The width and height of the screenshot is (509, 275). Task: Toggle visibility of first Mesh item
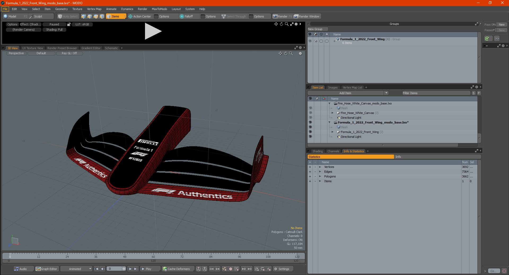coord(310,108)
